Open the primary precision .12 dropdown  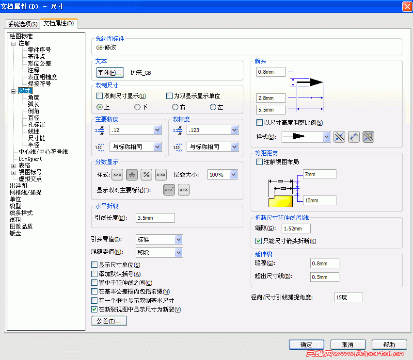click(x=157, y=130)
